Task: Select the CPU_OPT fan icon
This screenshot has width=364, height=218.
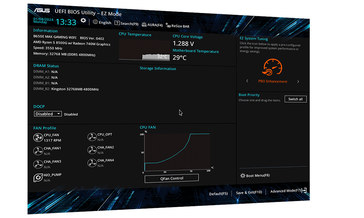Action: point(92,137)
